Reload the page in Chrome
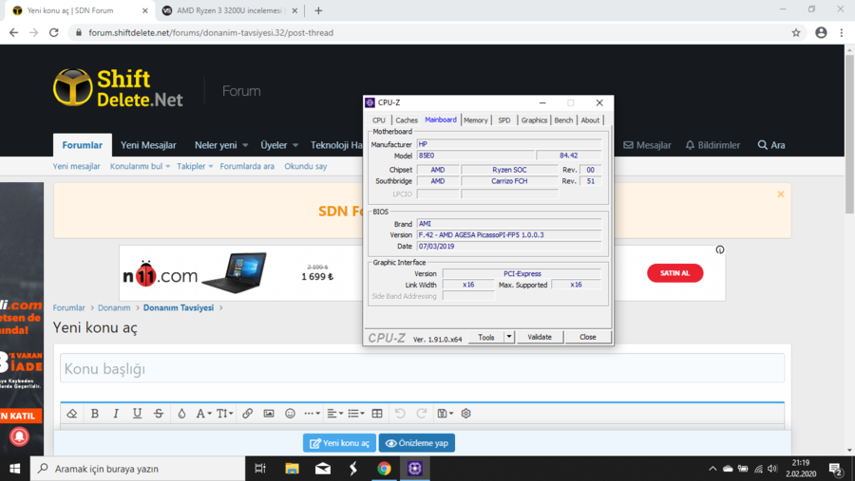The height and width of the screenshot is (481, 855). [53, 32]
